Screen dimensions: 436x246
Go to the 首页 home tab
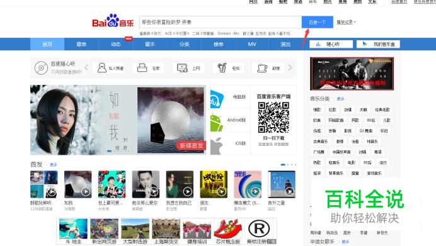pyautogui.click(x=47, y=44)
